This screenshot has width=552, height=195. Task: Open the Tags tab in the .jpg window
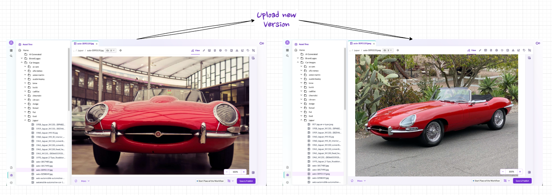[x=248, y=51]
